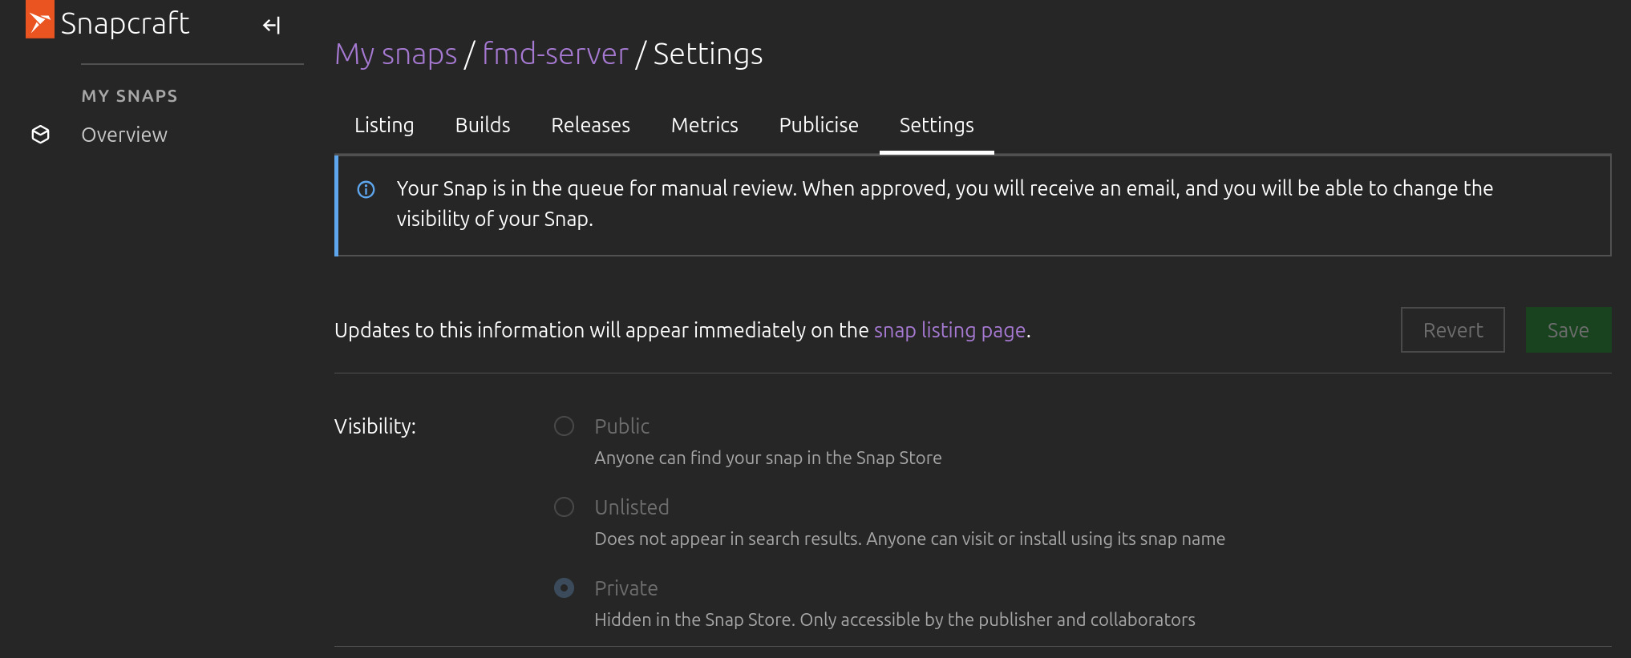Viewport: 1631px width, 658px height.
Task: Click the cube icon beside Overview
Action: (41, 135)
